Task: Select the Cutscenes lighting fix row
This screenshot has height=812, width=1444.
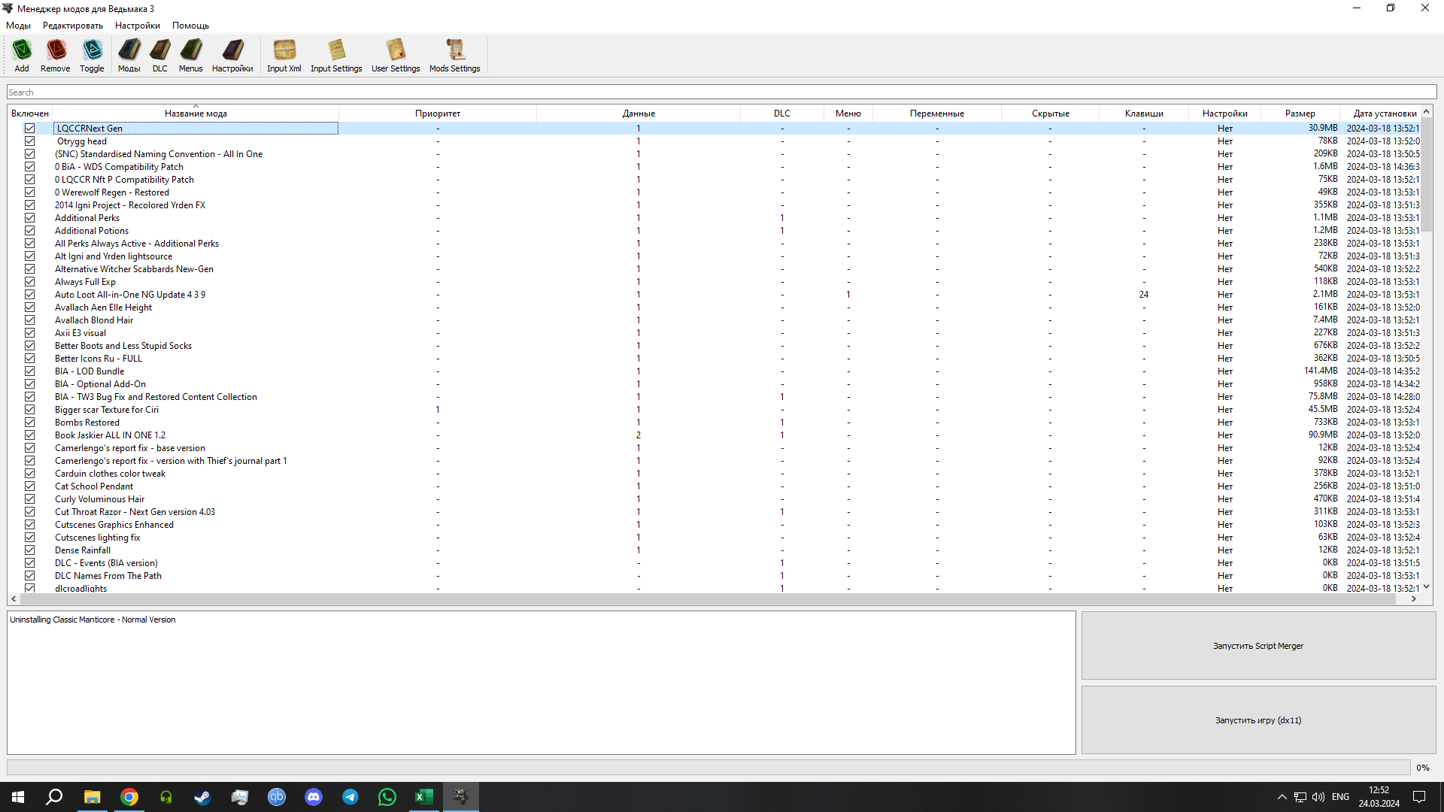Action: [714, 538]
